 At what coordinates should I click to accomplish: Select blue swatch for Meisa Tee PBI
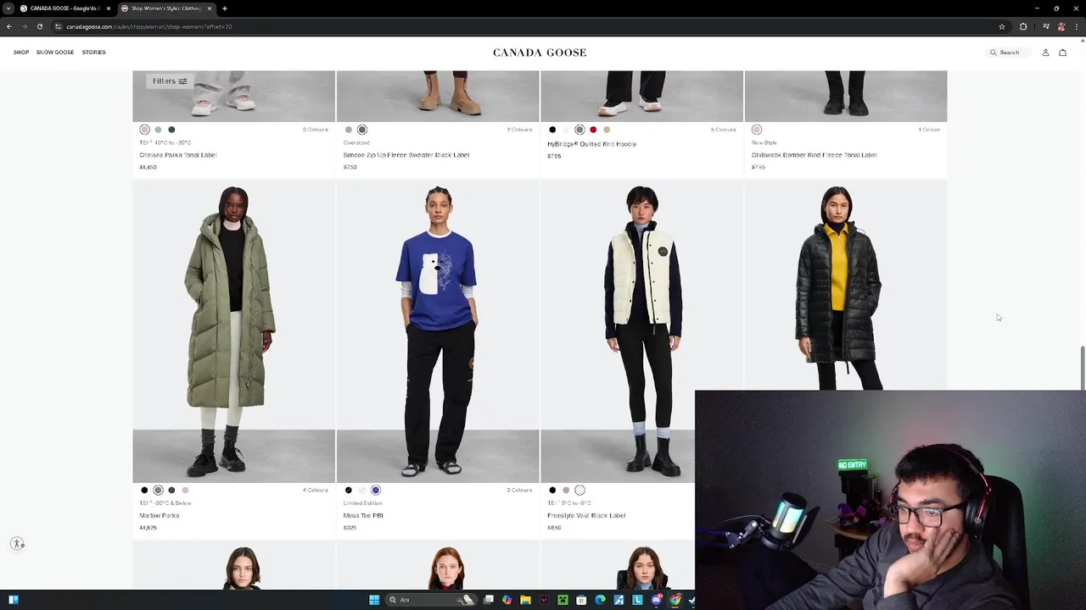376,490
